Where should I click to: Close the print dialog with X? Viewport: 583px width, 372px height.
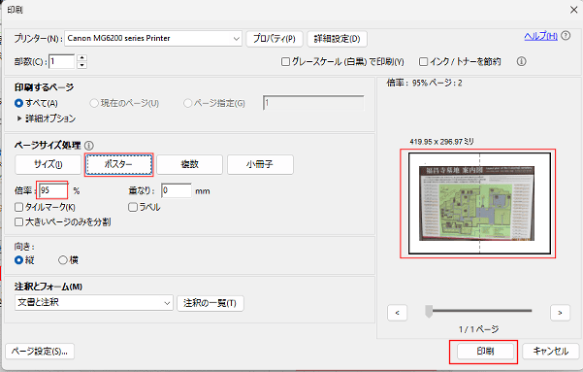click(573, 10)
